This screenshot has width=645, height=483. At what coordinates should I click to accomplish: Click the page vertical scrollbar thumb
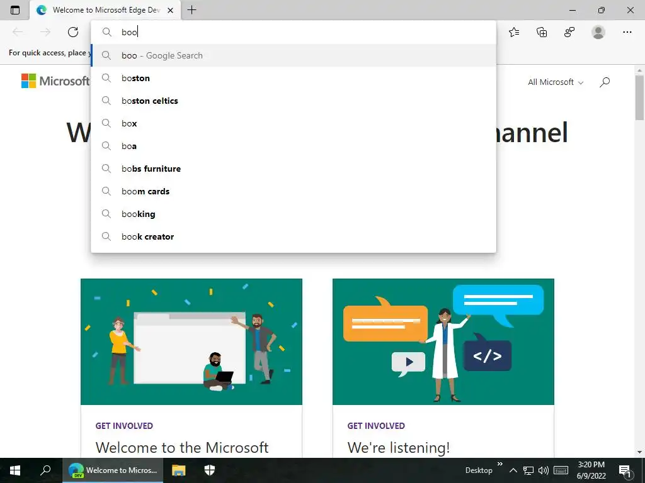coord(639,97)
